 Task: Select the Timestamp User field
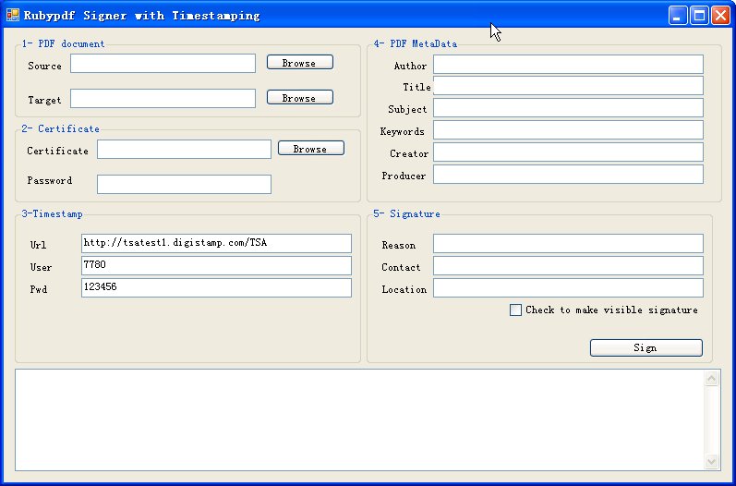(216, 266)
